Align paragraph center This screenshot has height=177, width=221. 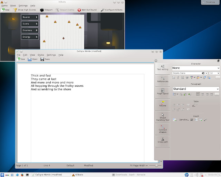coord(203,94)
